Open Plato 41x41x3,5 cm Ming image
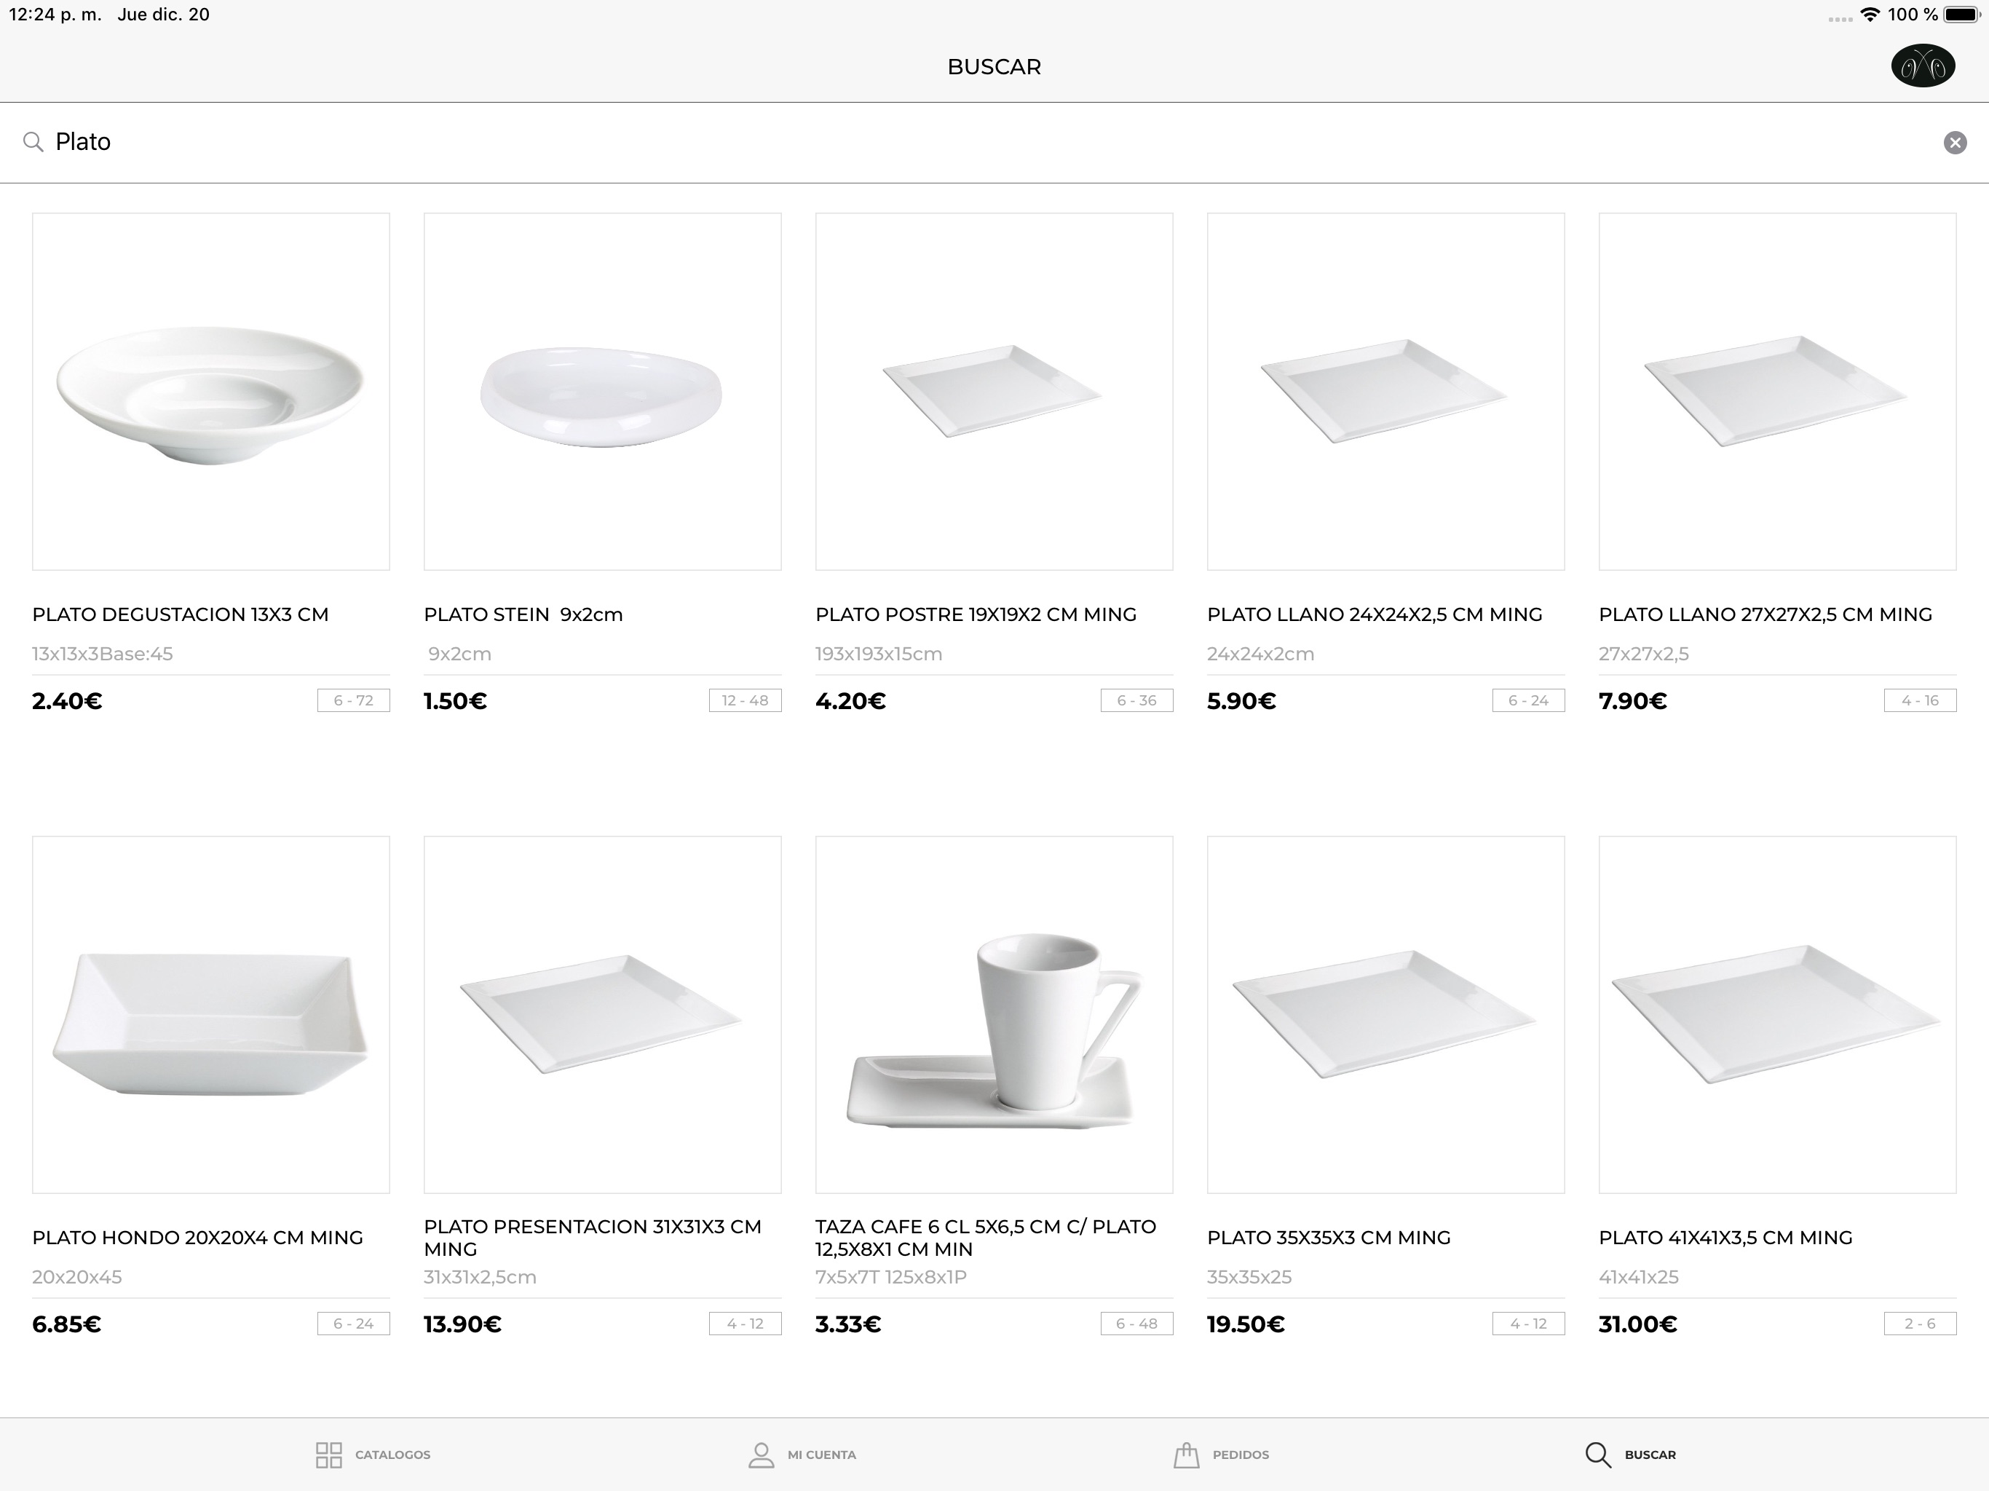Image resolution: width=1989 pixels, height=1491 pixels. [x=1777, y=1014]
